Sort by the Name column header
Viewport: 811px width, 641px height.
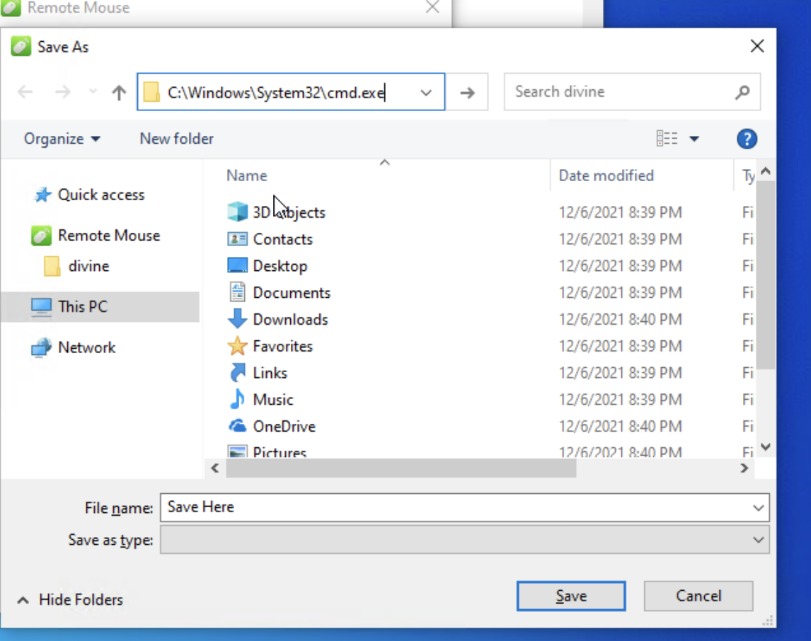[247, 175]
